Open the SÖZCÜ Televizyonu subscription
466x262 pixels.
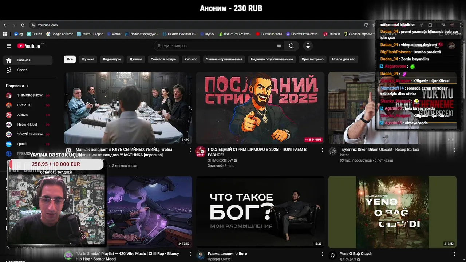tap(28, 134)
